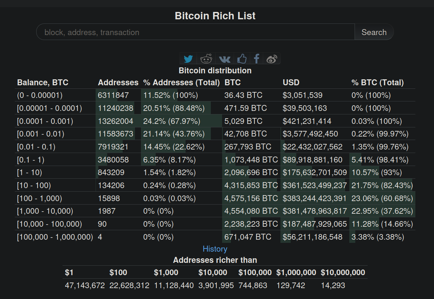Click the % BTC (Total) column header

[377, 82]
